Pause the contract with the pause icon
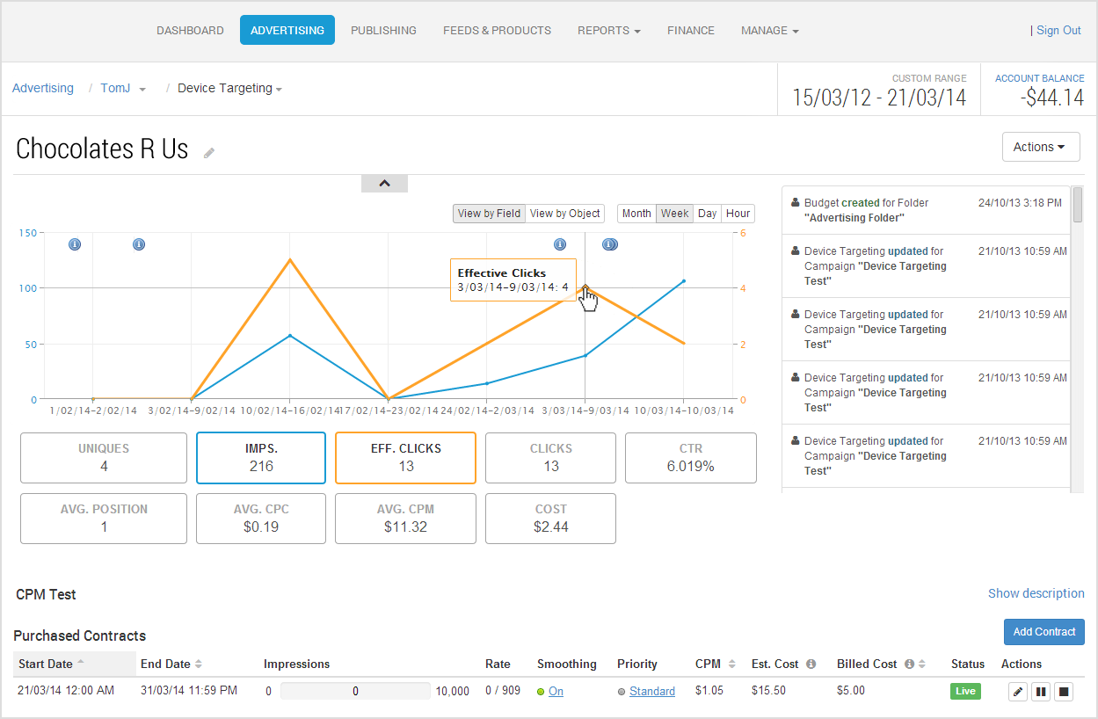This screenshot has width=1098, height=719. tap(1041, 692)
